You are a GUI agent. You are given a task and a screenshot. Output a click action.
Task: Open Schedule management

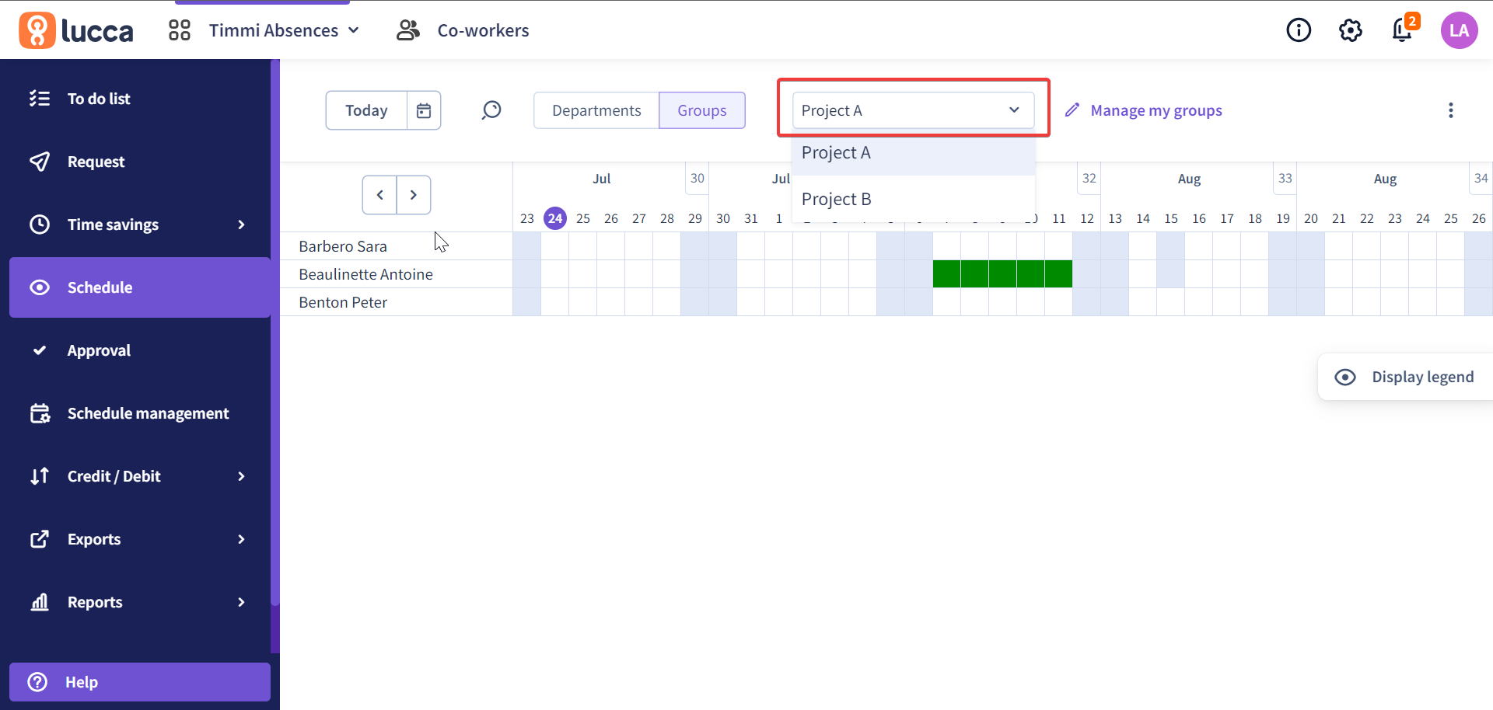[140, 413]
